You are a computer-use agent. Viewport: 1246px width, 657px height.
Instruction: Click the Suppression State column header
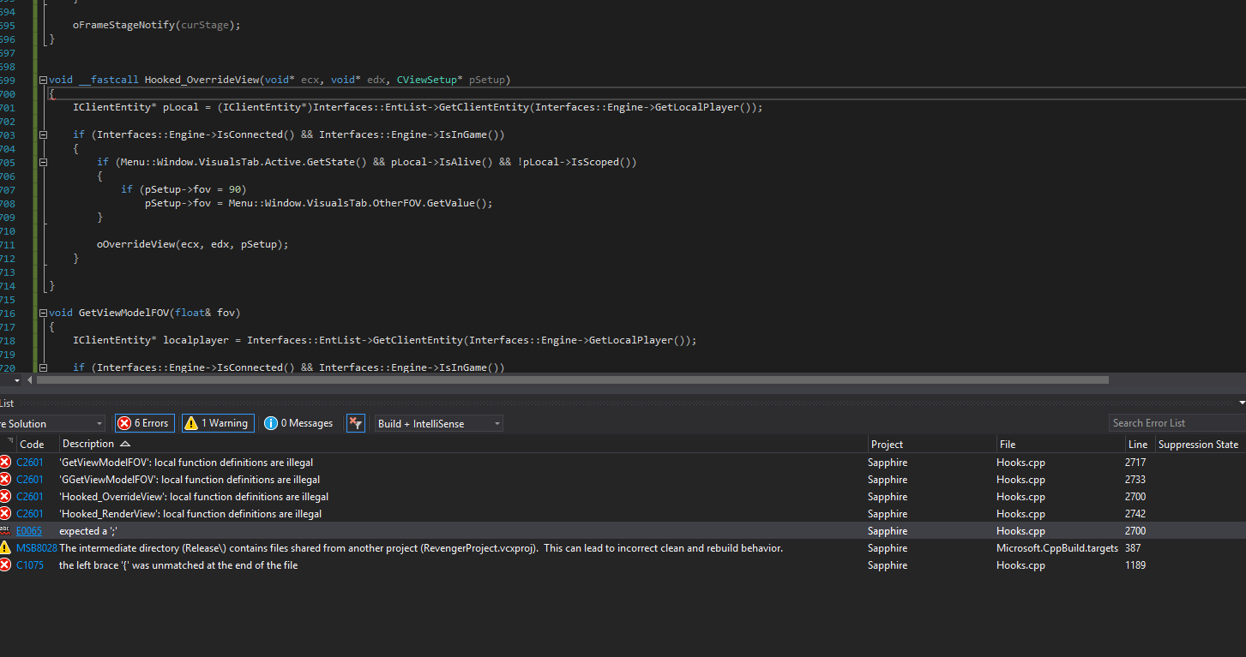pos(1198,445)
